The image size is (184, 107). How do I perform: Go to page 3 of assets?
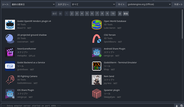point(77,14)
